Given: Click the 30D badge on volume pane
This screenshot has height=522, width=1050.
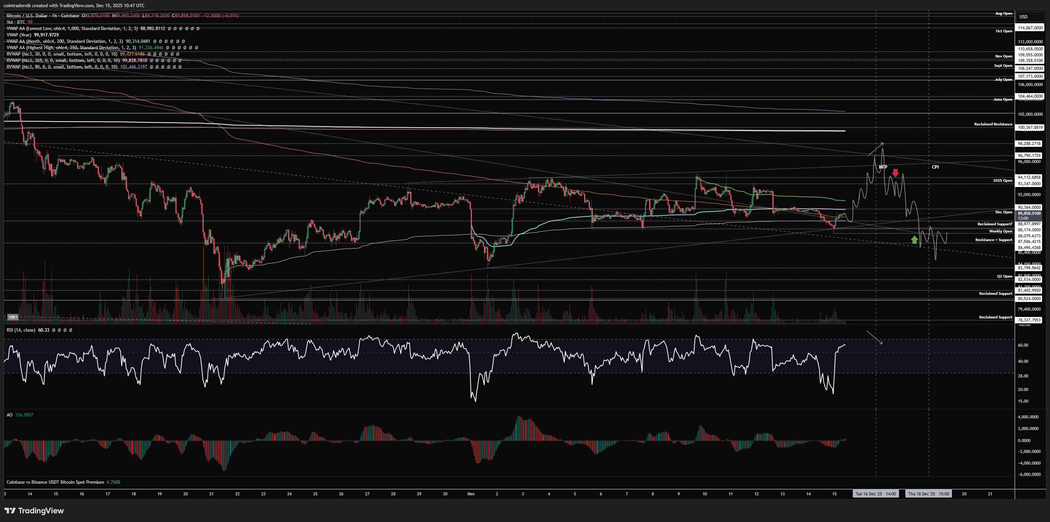Looking at the screenshot, I should tap(13, 317).
